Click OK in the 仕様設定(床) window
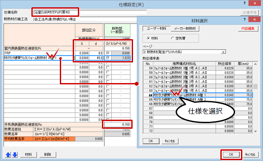The width and height of the screenshot is (263, 161). point(231,155)
